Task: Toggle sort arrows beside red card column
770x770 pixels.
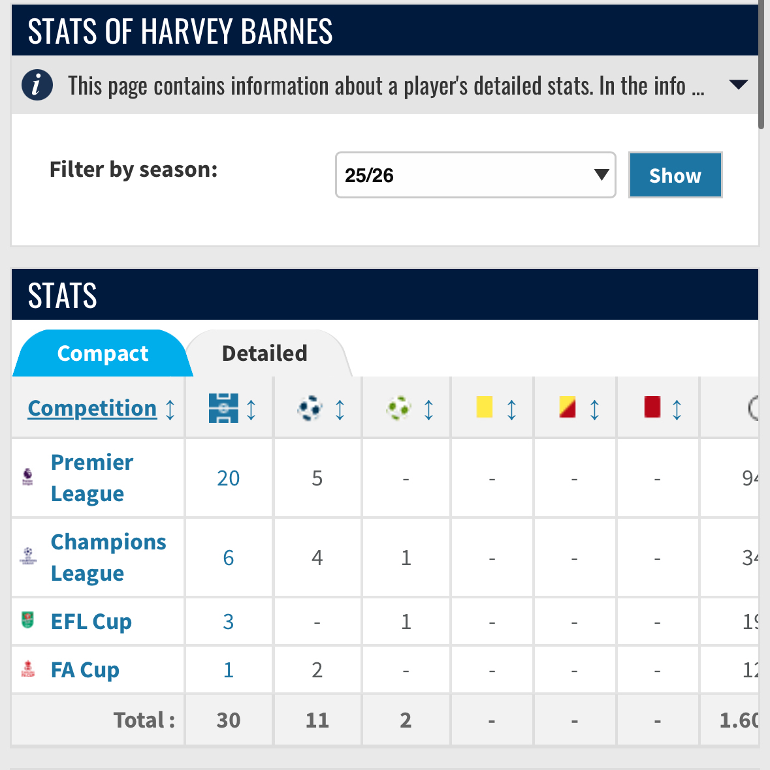Action: (677, 409)
